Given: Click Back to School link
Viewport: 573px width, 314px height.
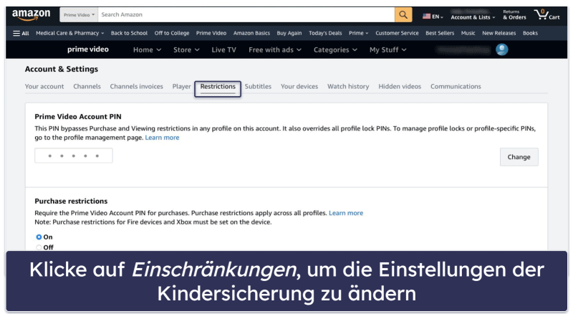Looking at the screenshot, I should click(129, 33).
